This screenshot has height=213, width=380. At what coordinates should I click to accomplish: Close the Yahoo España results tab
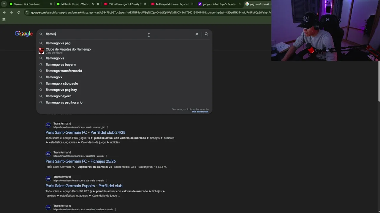pos(240,4)
